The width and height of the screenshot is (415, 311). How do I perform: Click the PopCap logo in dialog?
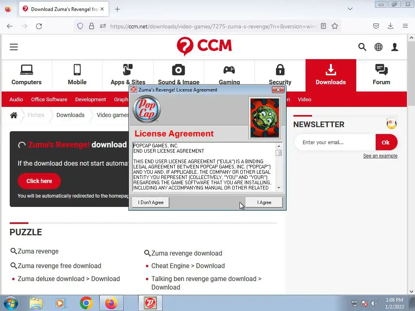[147, 109]
